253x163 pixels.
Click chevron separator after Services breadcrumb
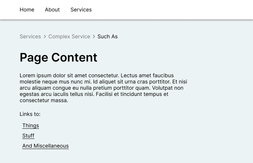(x=45, y=37)
